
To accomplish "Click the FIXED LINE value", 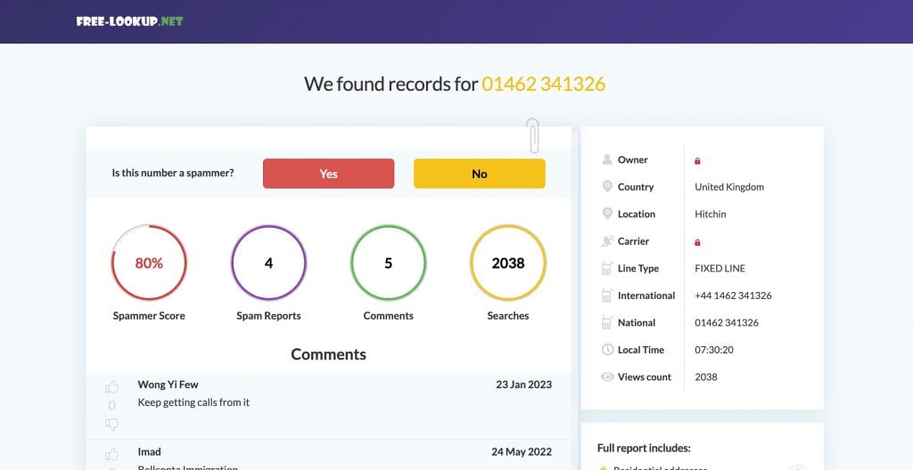I will [720, 268].
